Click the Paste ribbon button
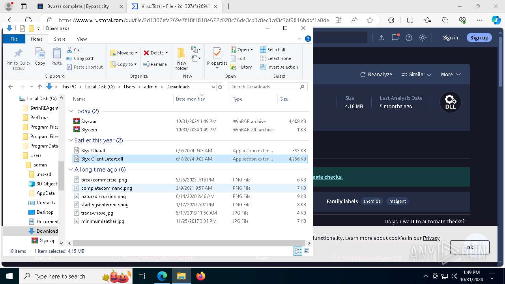Screen dimensions: 505x284 tap(56, 56)
